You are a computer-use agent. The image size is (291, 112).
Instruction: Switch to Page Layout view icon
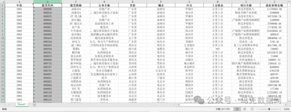point(245,109)
